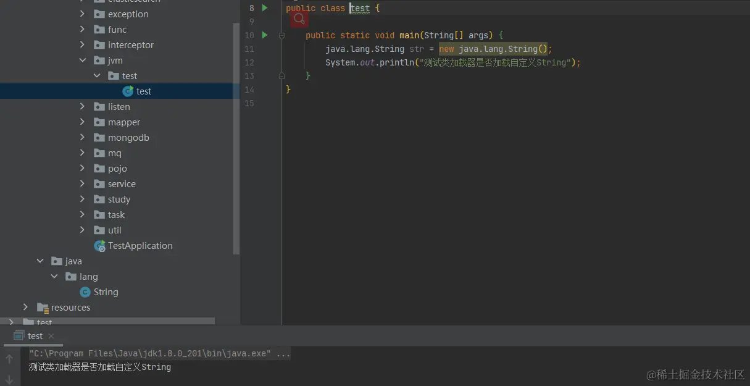Expand the service package
The height and width of the screenshot is (386, 750).
83,184
